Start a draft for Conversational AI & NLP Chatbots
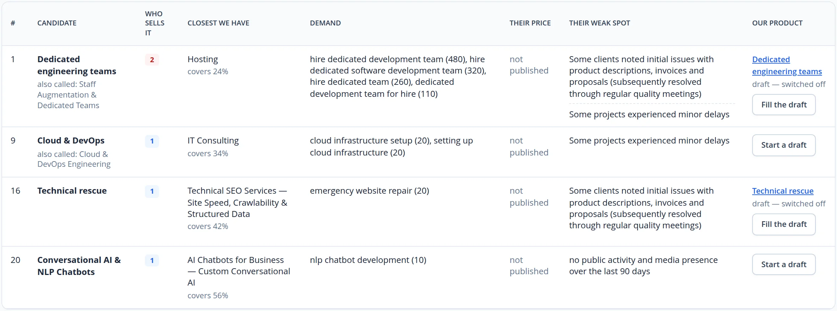Viewport: 837px width, 311px height. click(784, 264)
